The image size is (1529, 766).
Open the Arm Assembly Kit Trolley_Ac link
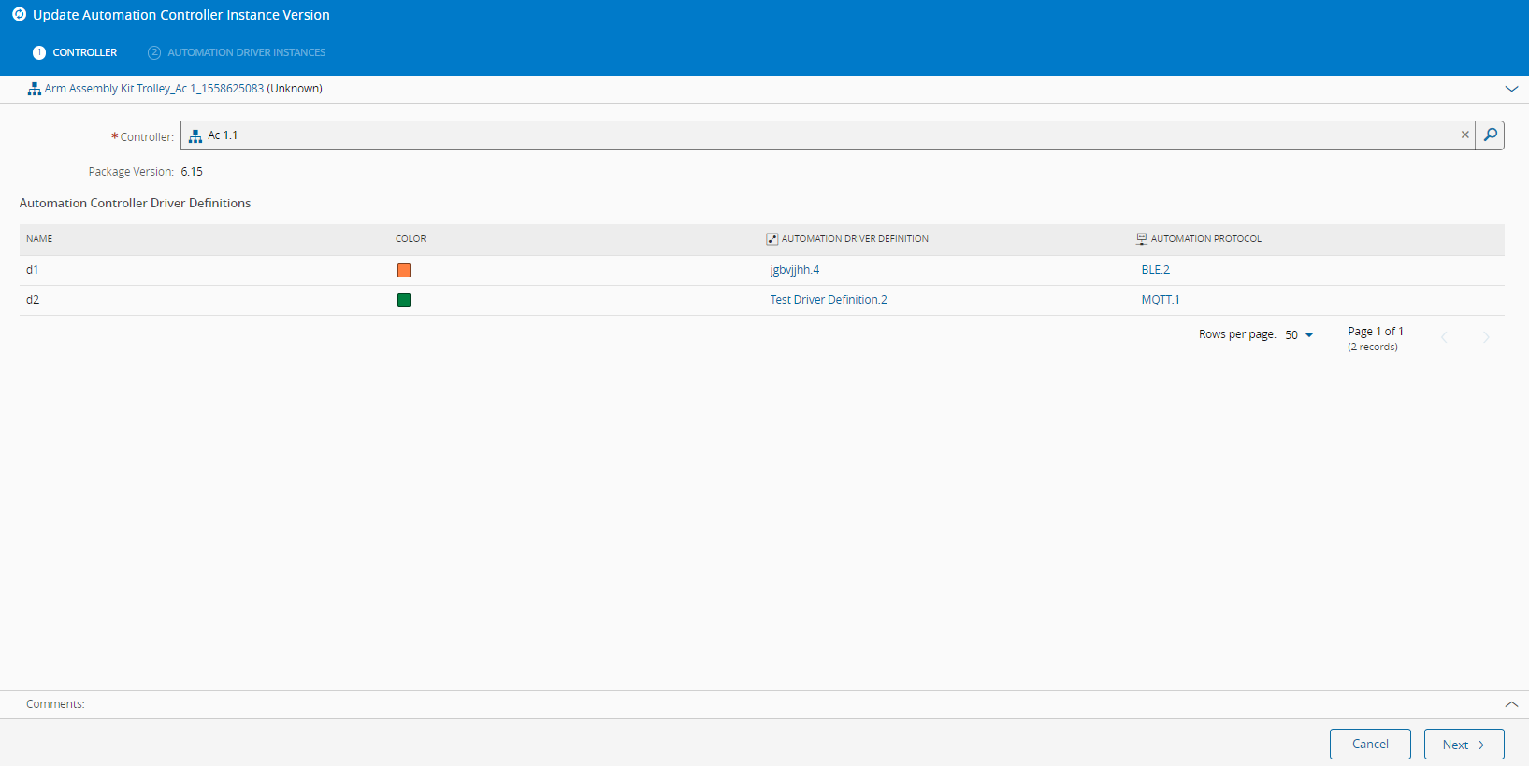pyautogui.click(x=154, y=89)
